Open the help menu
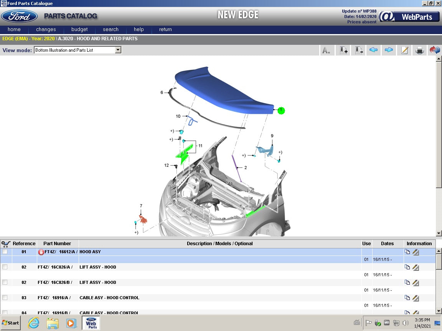The width and height of the screenshot is (442, 331). (139, 29)
